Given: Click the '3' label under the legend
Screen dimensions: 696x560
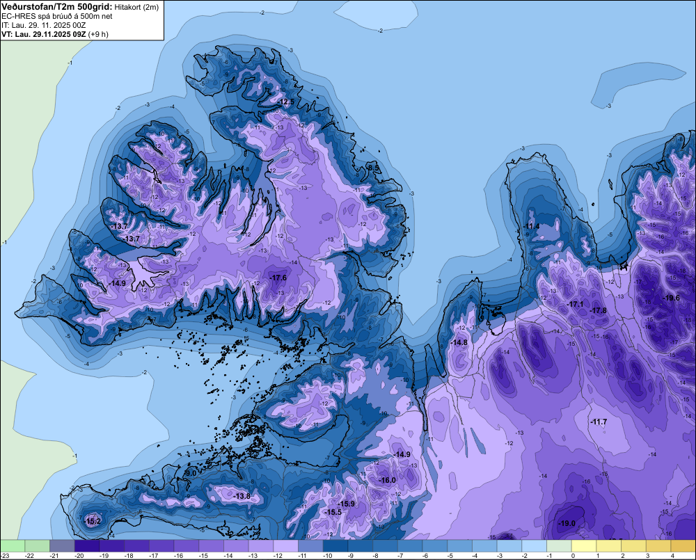Looking at the screenshot, I should click(x=647, y=556).
